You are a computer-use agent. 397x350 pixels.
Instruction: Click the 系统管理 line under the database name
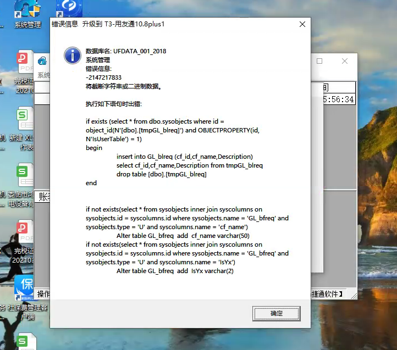[x=98, y=60]
